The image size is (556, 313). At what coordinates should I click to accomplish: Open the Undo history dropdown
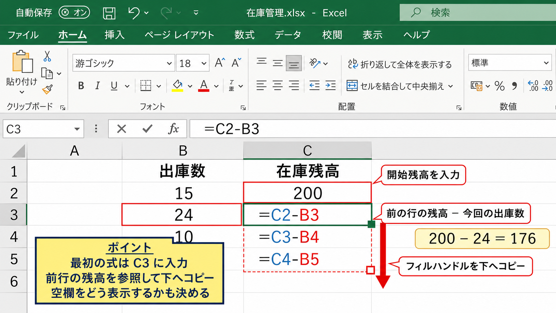coord(146,13)
